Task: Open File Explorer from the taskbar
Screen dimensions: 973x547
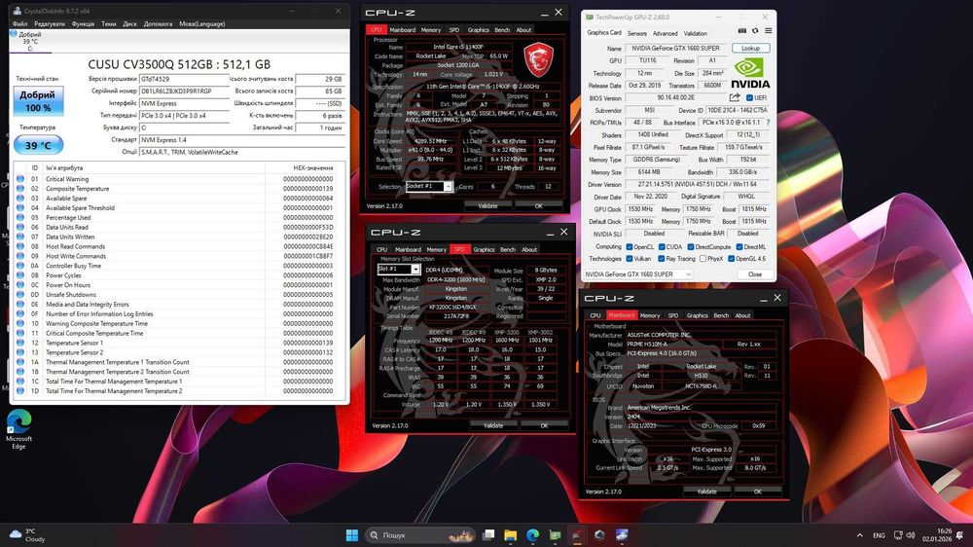Action: (511, 534)
